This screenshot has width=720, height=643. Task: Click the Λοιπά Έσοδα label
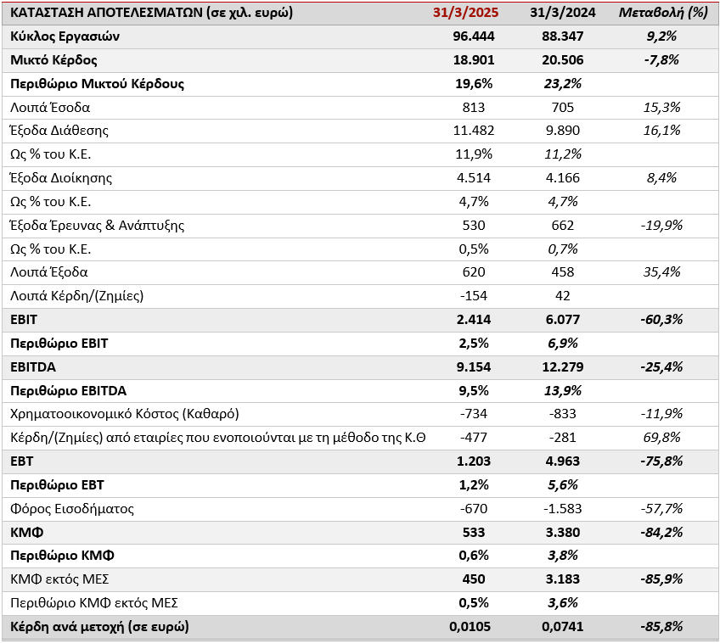50,108
